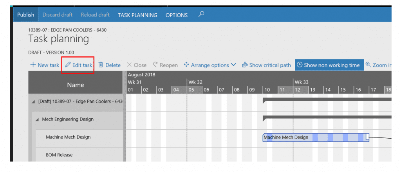Collapse the Mech Engineering Design group
The height and width of the screenshot is (172, 401).
38,119
